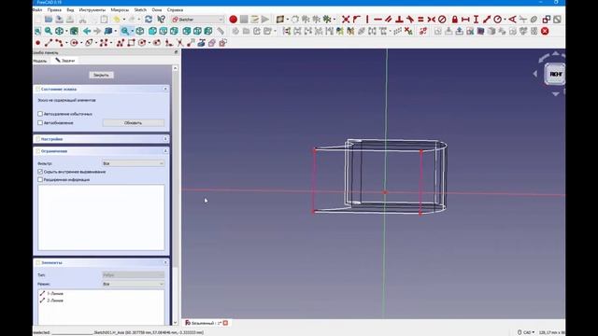
Task: Open the Sketch menu
Action: (140, 10)
